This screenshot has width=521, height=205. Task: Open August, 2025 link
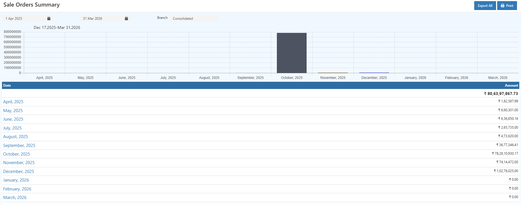pos(15,137)
